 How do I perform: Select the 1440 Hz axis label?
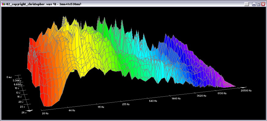tap(176, 98)
